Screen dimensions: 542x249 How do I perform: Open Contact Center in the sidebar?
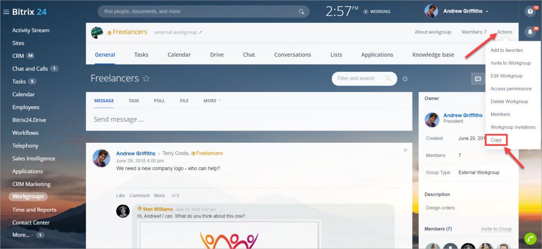[x=31, y=223]
